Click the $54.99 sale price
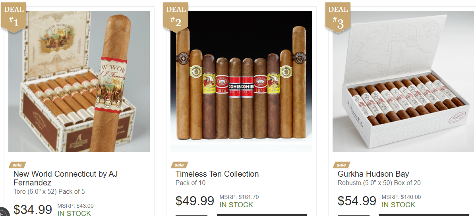 click(357, 201)
